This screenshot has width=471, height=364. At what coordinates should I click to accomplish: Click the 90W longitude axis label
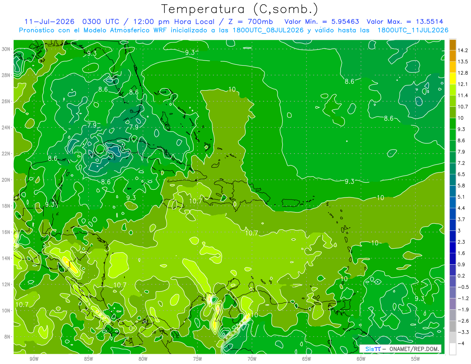tap(34, 359)
